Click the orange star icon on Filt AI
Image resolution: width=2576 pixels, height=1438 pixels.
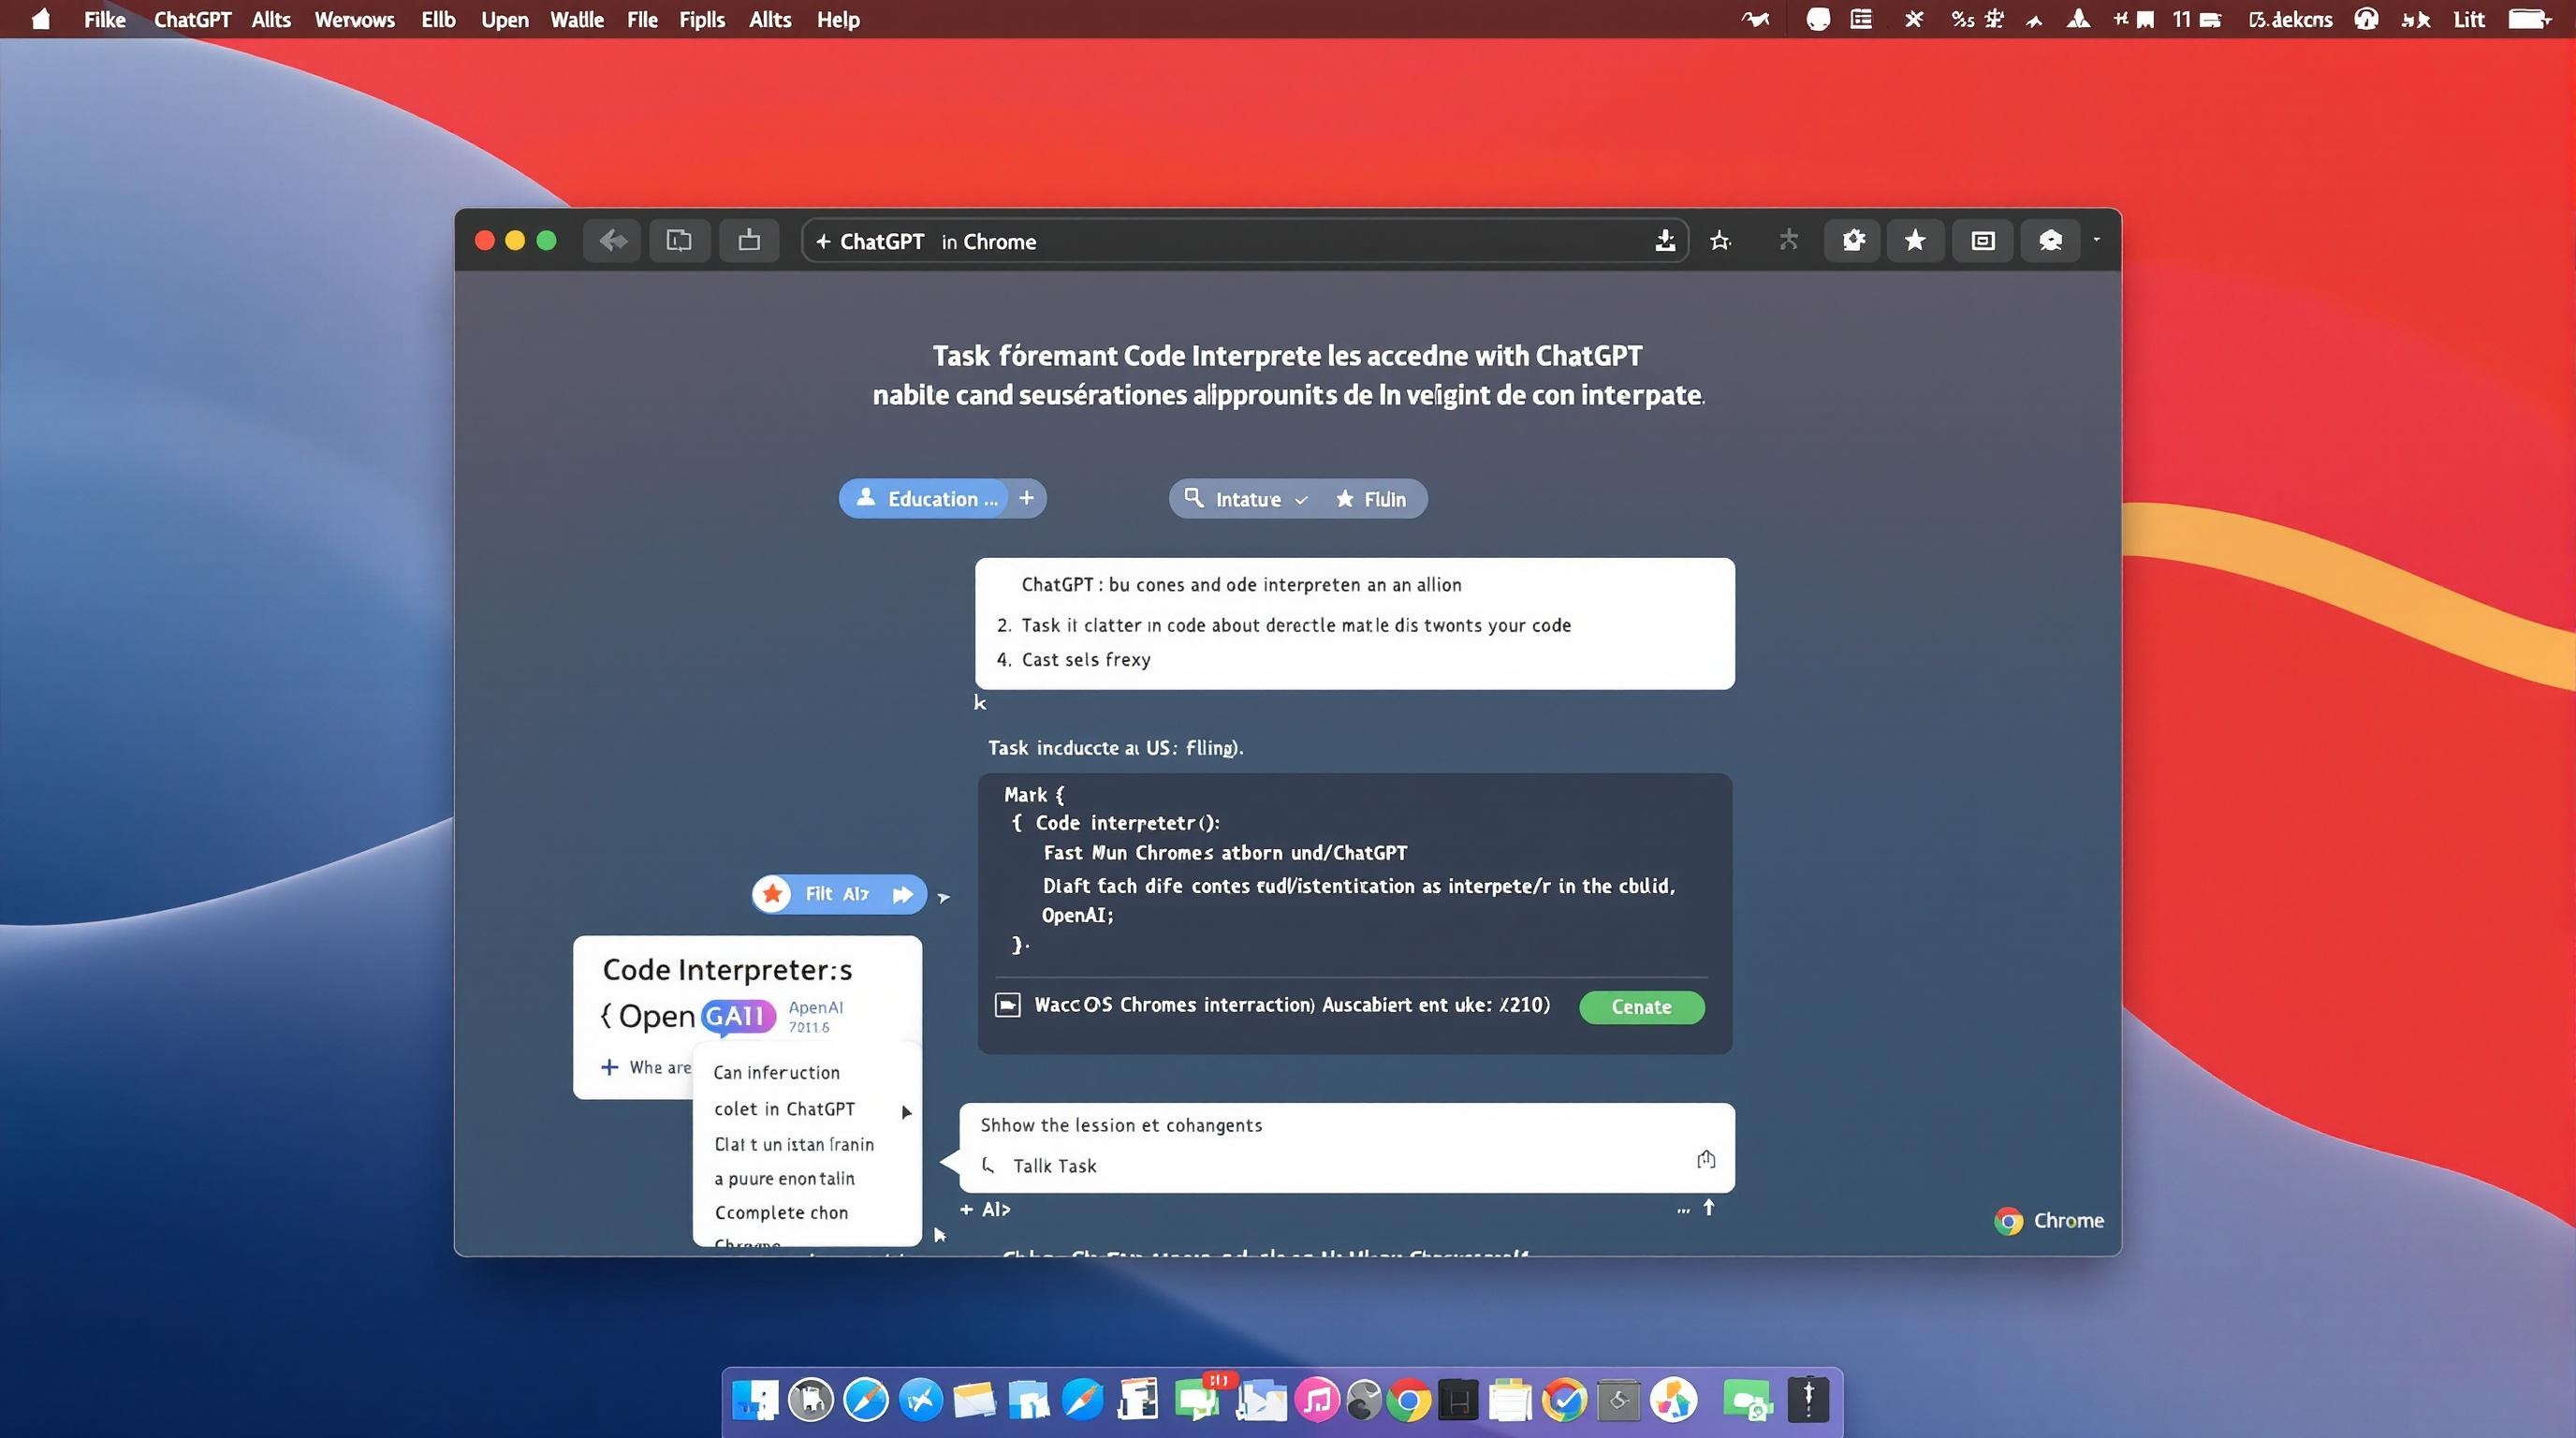click(772, 893)
